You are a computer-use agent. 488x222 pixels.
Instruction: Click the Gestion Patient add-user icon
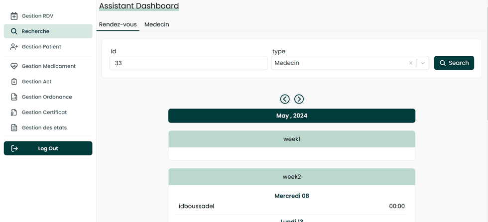(14, 47)
